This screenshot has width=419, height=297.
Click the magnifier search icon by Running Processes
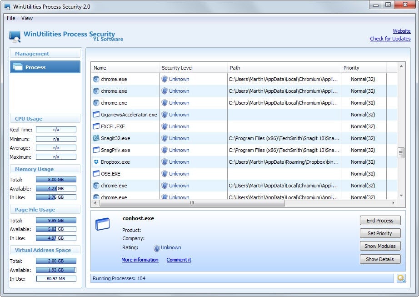[401, 278]
